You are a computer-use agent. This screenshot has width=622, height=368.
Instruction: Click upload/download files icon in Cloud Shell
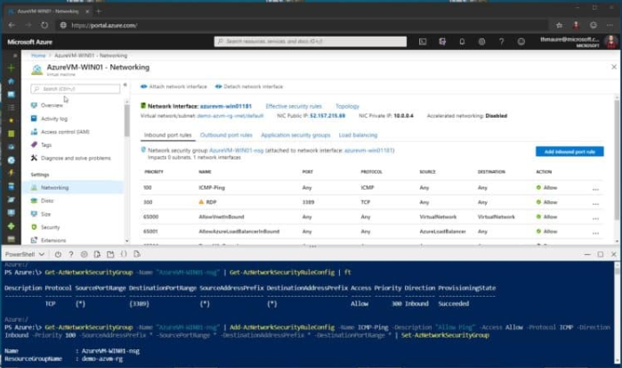point(97,254)
